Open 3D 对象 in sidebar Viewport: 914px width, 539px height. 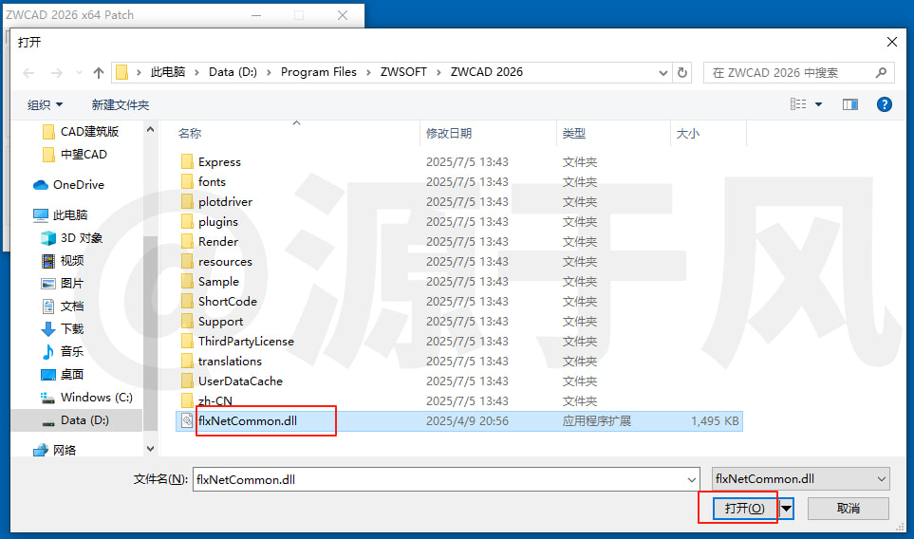[72, 238]
